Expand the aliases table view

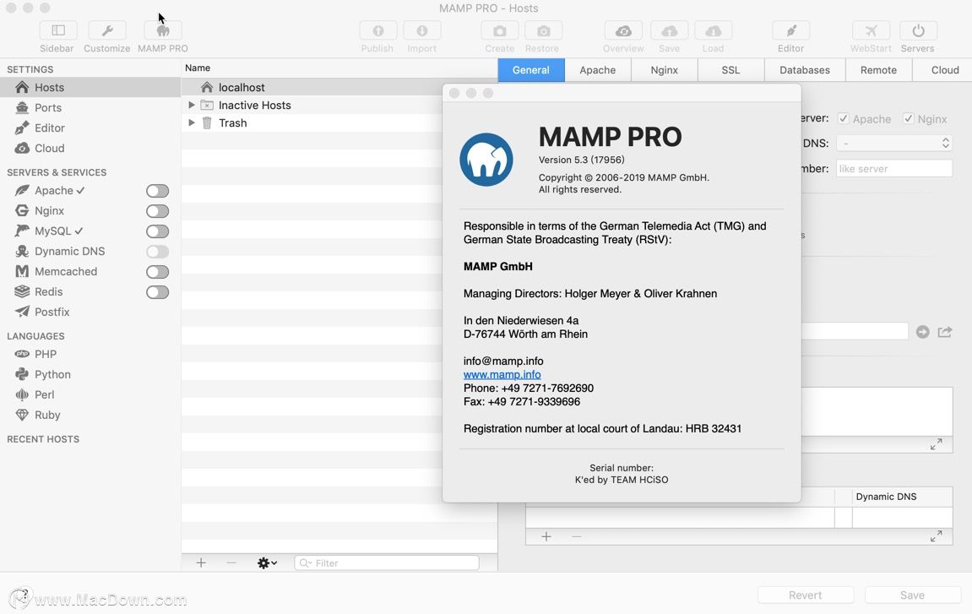pos(936,536)
